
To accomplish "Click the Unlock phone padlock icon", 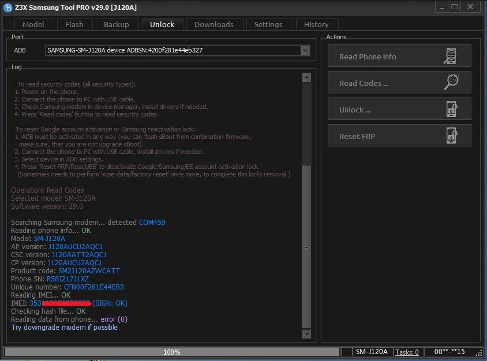I will coord(452,109).
